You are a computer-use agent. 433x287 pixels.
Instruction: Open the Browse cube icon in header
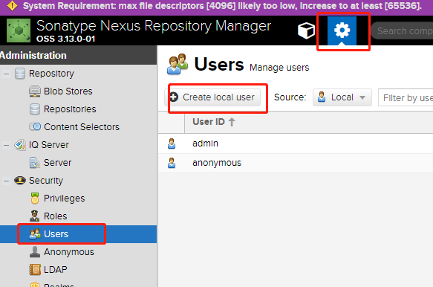[306, 30]
